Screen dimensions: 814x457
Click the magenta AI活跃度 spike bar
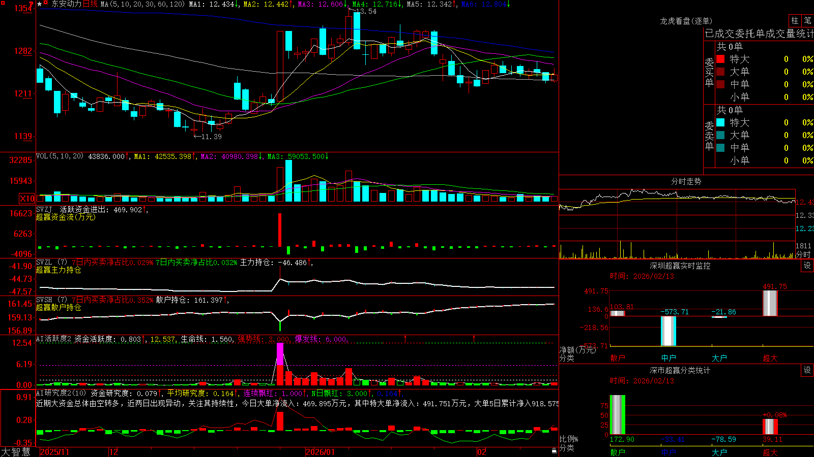pyautogui.click(x=280, y=354)
